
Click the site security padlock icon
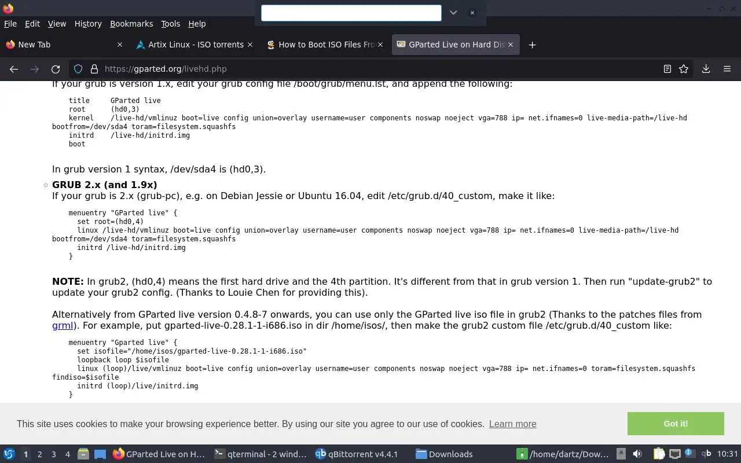coord(94,69)
